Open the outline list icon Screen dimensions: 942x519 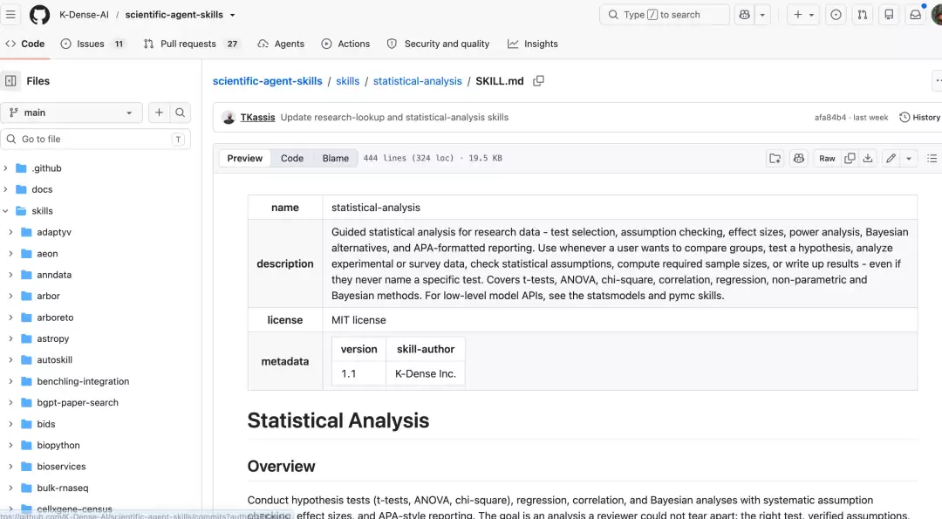click(x=932, y=158)
